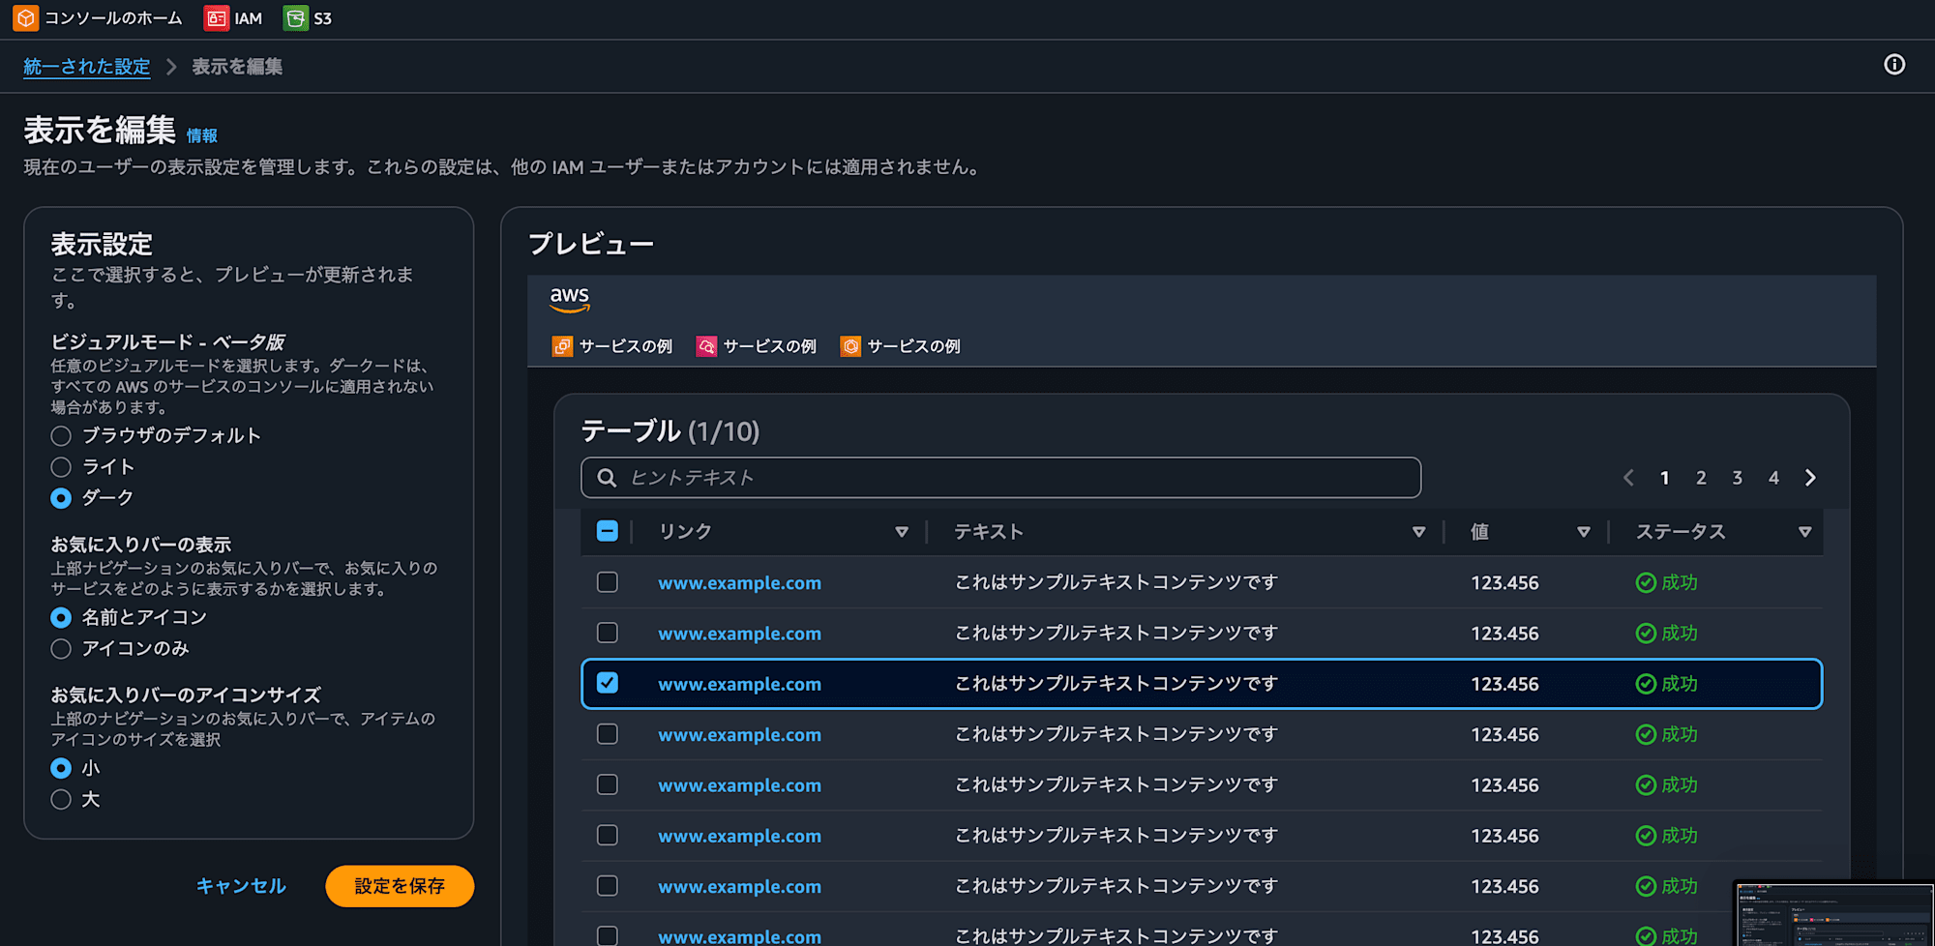This screenshot has height=946, width=1935.
Task: Click the 設定を保存 button
Action: click(x=399, y=885)
